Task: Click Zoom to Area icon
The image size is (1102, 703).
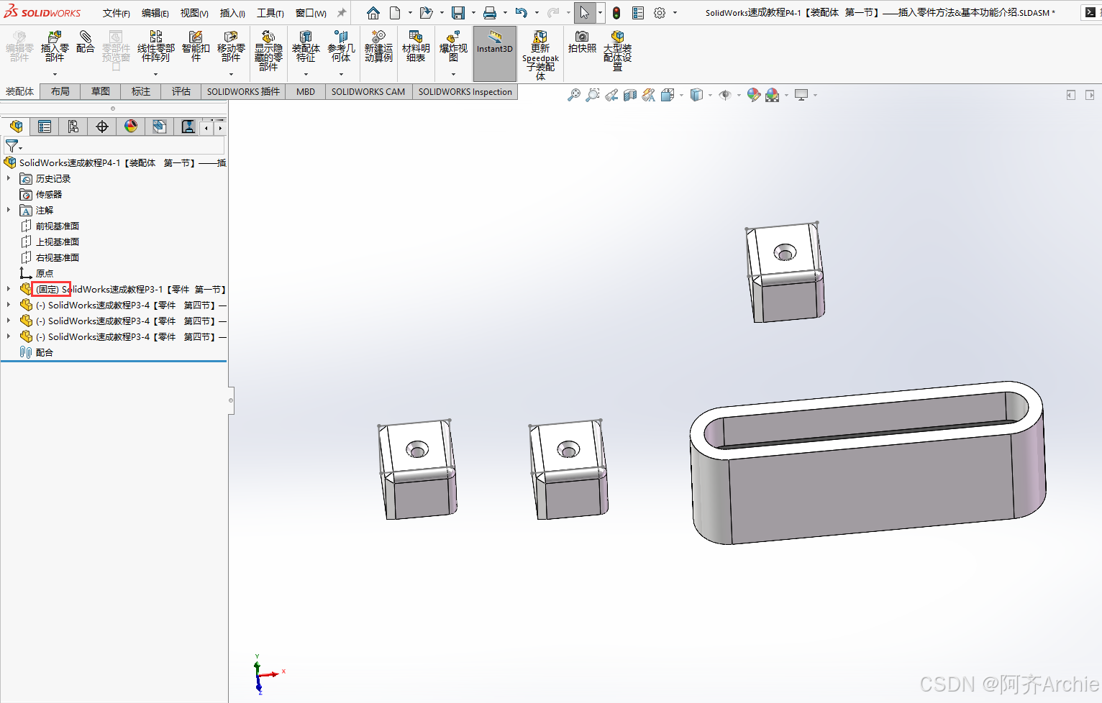Action: [592, 95]
